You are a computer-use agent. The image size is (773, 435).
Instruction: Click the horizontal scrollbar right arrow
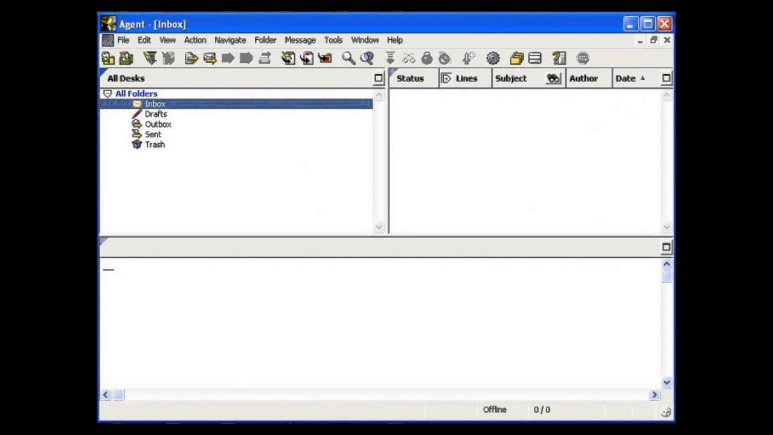tap(655, 395)
